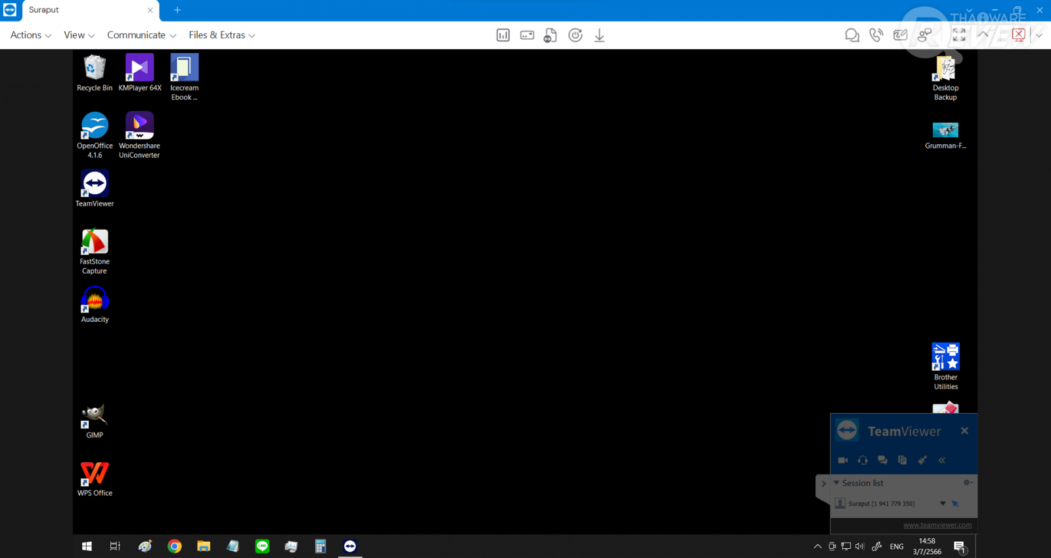End remote session with red X monitor
The image size is (1051, 558).
(1018, 35)
